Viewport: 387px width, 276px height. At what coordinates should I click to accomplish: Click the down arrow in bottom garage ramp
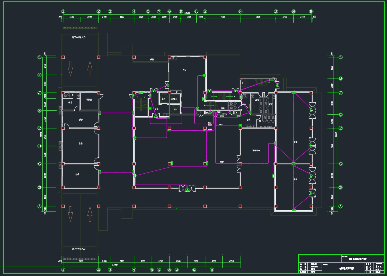coord(70,214)
